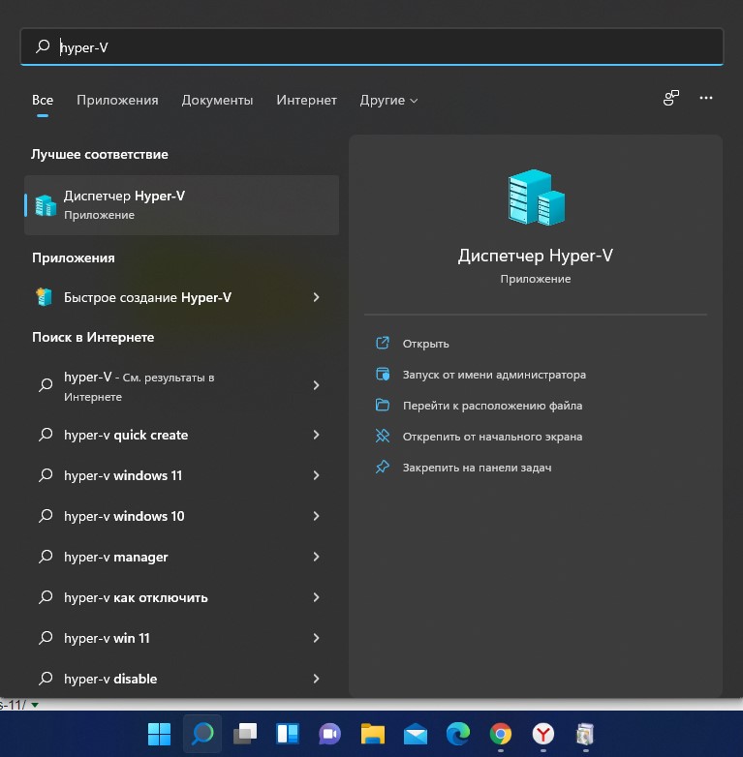
Task: Open the Windows Start button in taskbar
Action: 160,734
